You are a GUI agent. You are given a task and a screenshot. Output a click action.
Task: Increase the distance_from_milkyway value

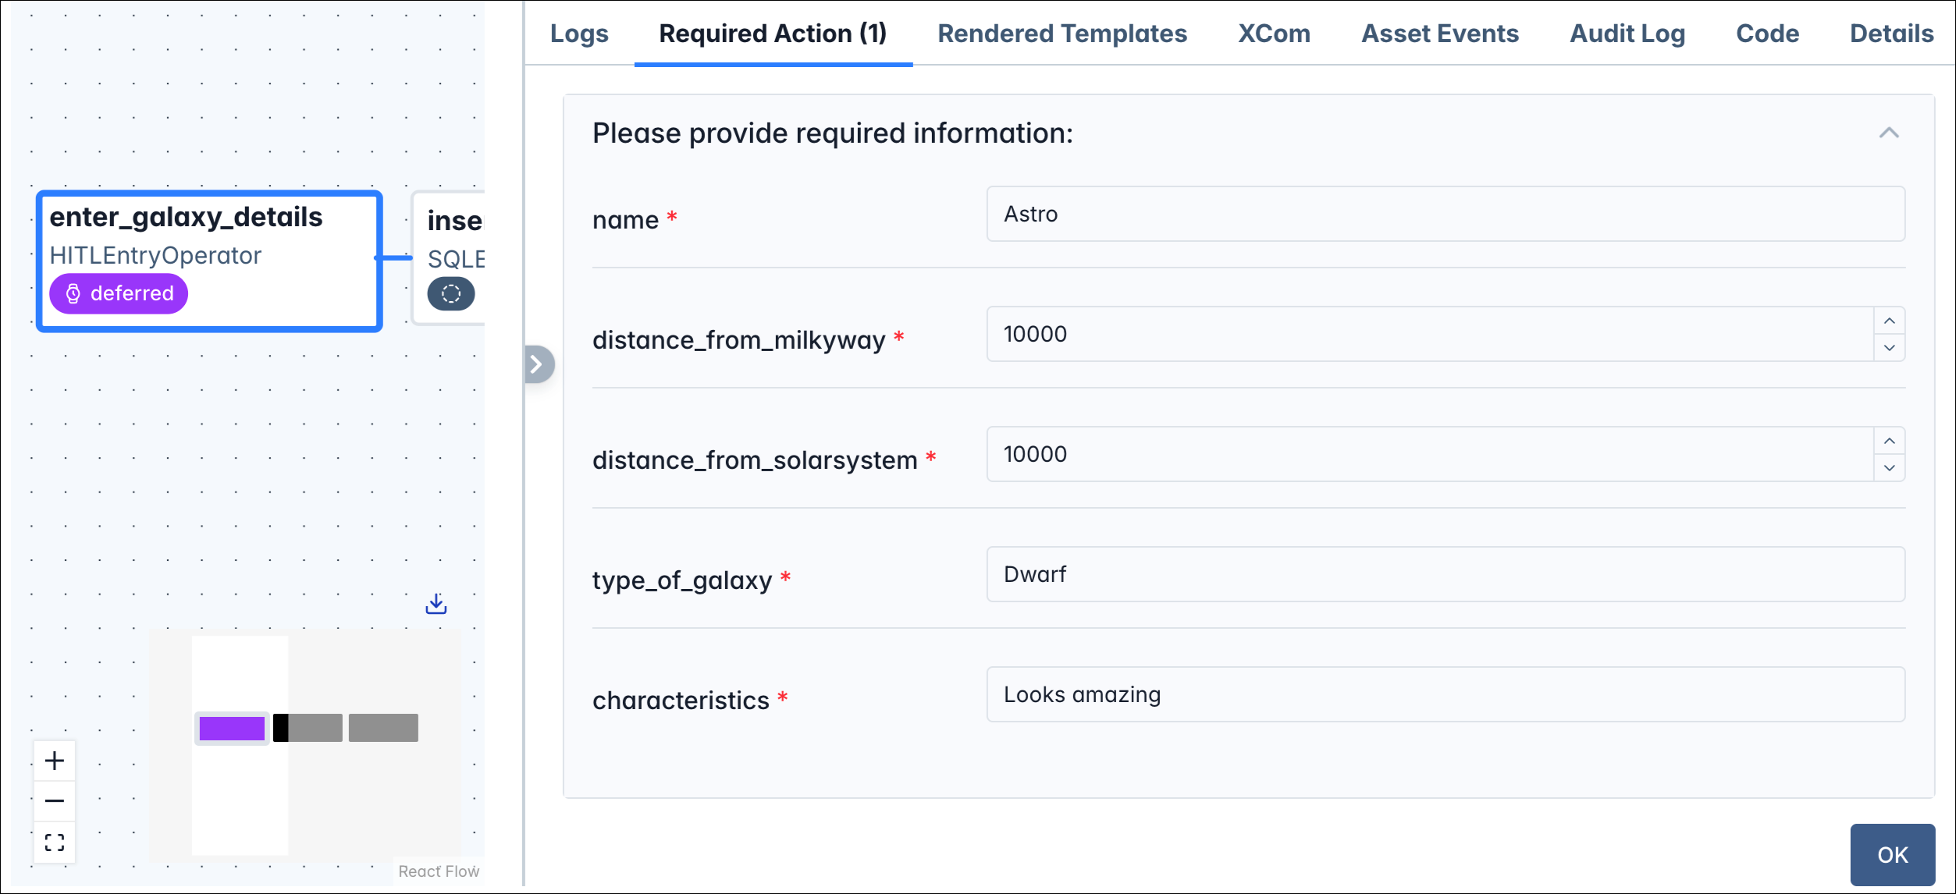1889,321
